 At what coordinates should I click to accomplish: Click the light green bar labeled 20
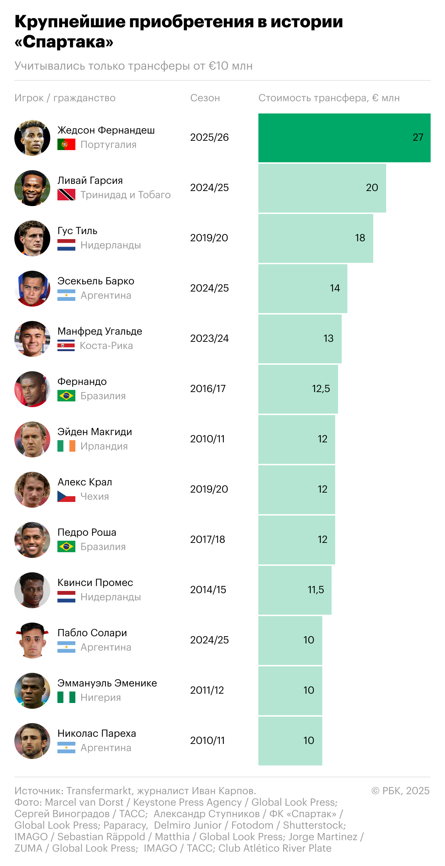(x=322, y=188)
